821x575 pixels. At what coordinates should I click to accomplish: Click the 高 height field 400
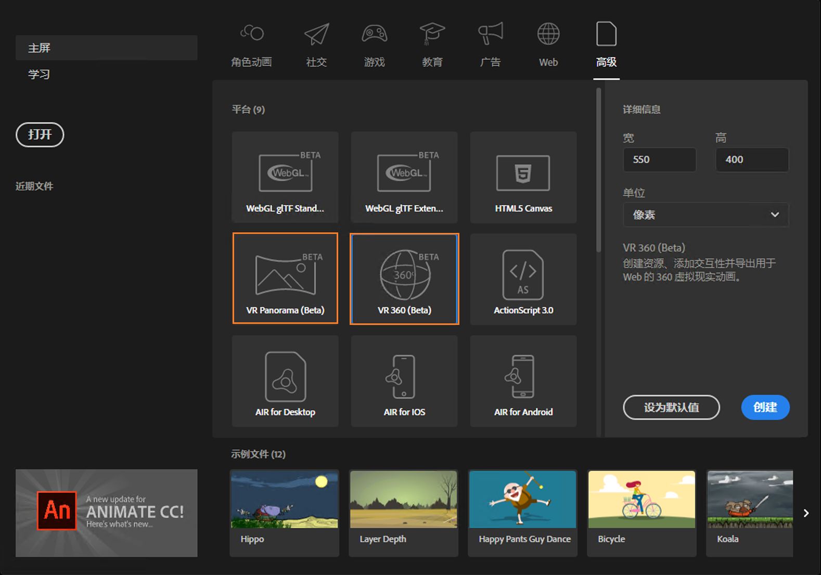click(x=752, y=160)
